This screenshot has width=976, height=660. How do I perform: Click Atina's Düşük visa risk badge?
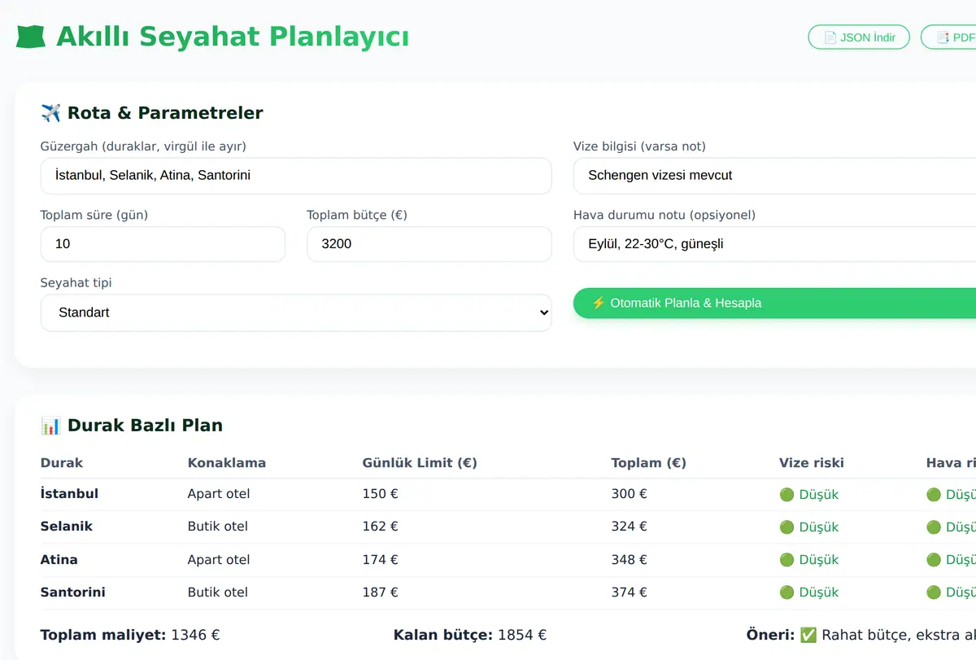(809, 560)
